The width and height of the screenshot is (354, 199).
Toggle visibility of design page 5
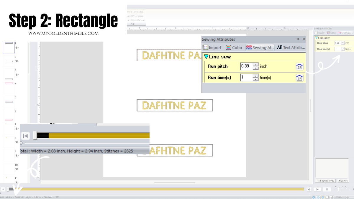17,101
